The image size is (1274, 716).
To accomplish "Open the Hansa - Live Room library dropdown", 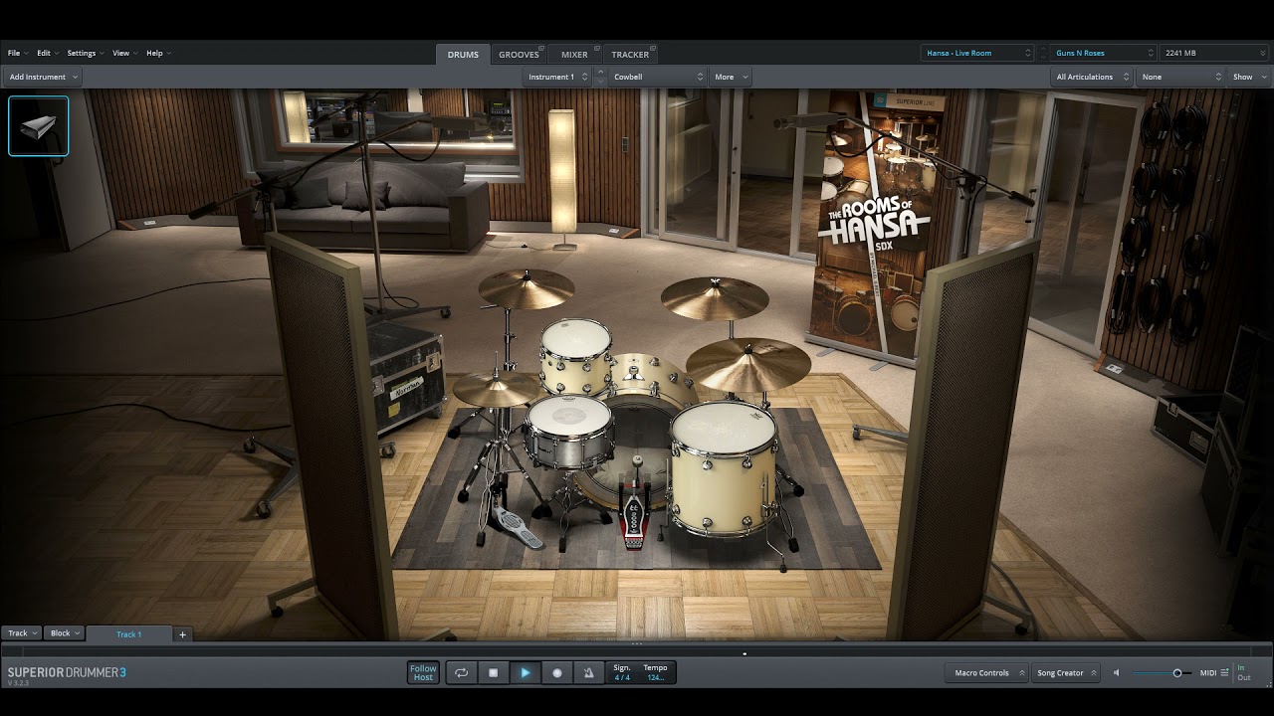I will point(978,53).
